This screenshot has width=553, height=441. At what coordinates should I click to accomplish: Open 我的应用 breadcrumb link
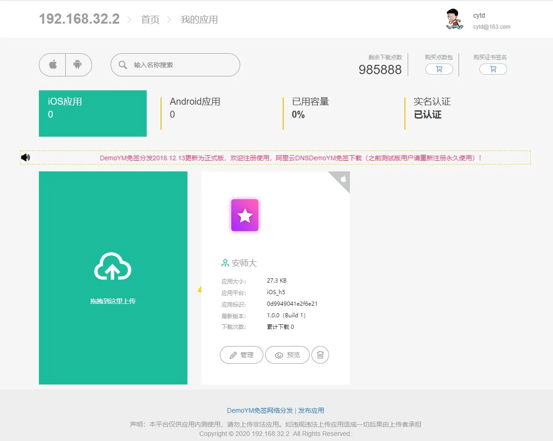click(x=199, y=20)
